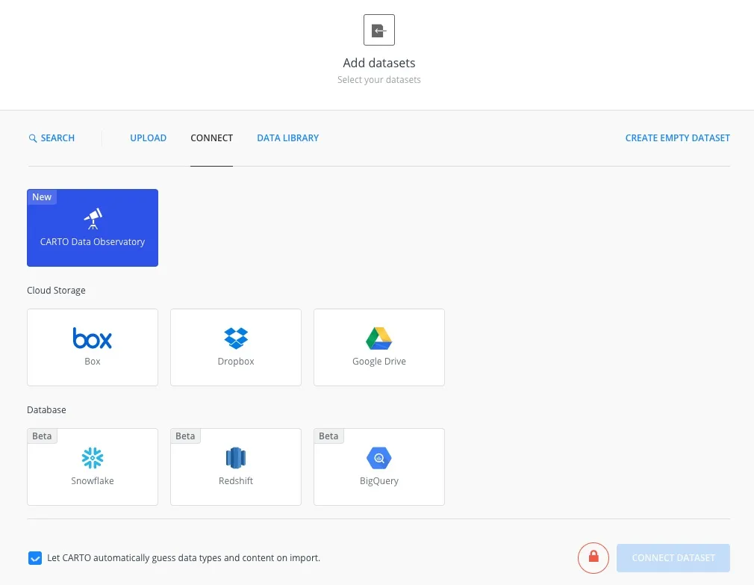754x585 pixels.
Task: Switch to the Upload tab
Action: coord(148,138)
